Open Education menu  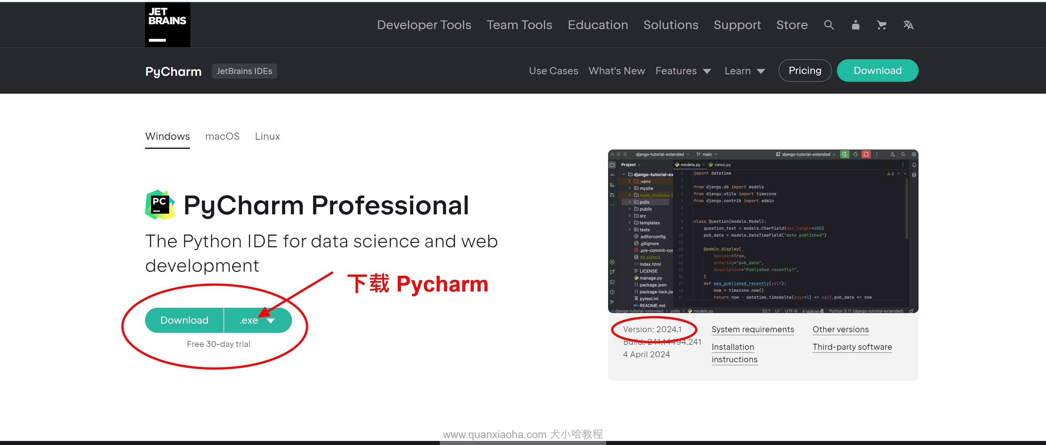click(x=598, y=25)
